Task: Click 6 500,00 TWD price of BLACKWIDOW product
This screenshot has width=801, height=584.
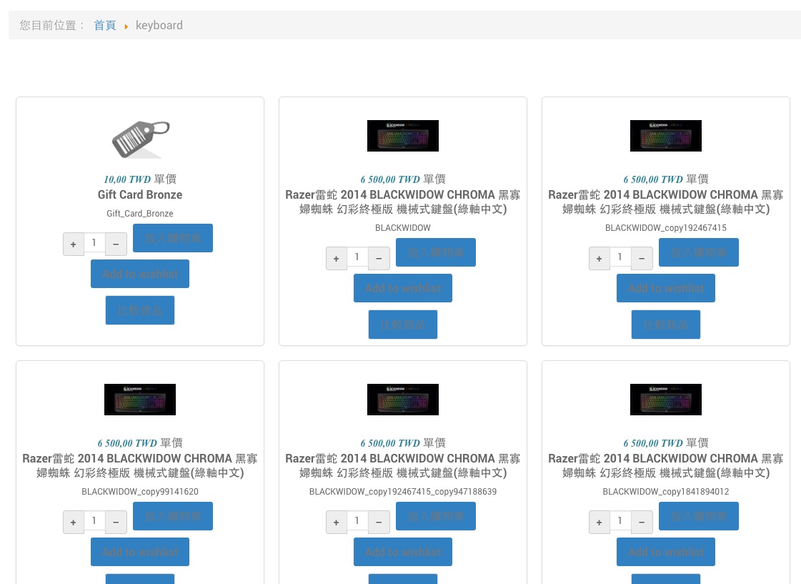Action: (390, 179)
